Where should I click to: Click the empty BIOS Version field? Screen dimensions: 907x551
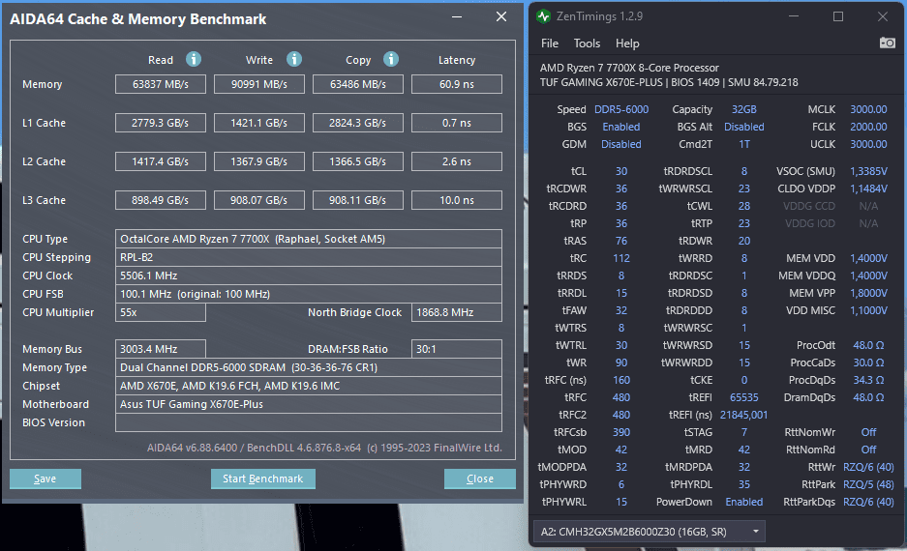309,422
